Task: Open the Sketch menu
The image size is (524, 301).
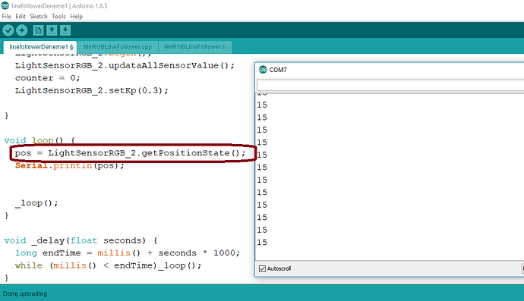Action: (x=39, y=17)
